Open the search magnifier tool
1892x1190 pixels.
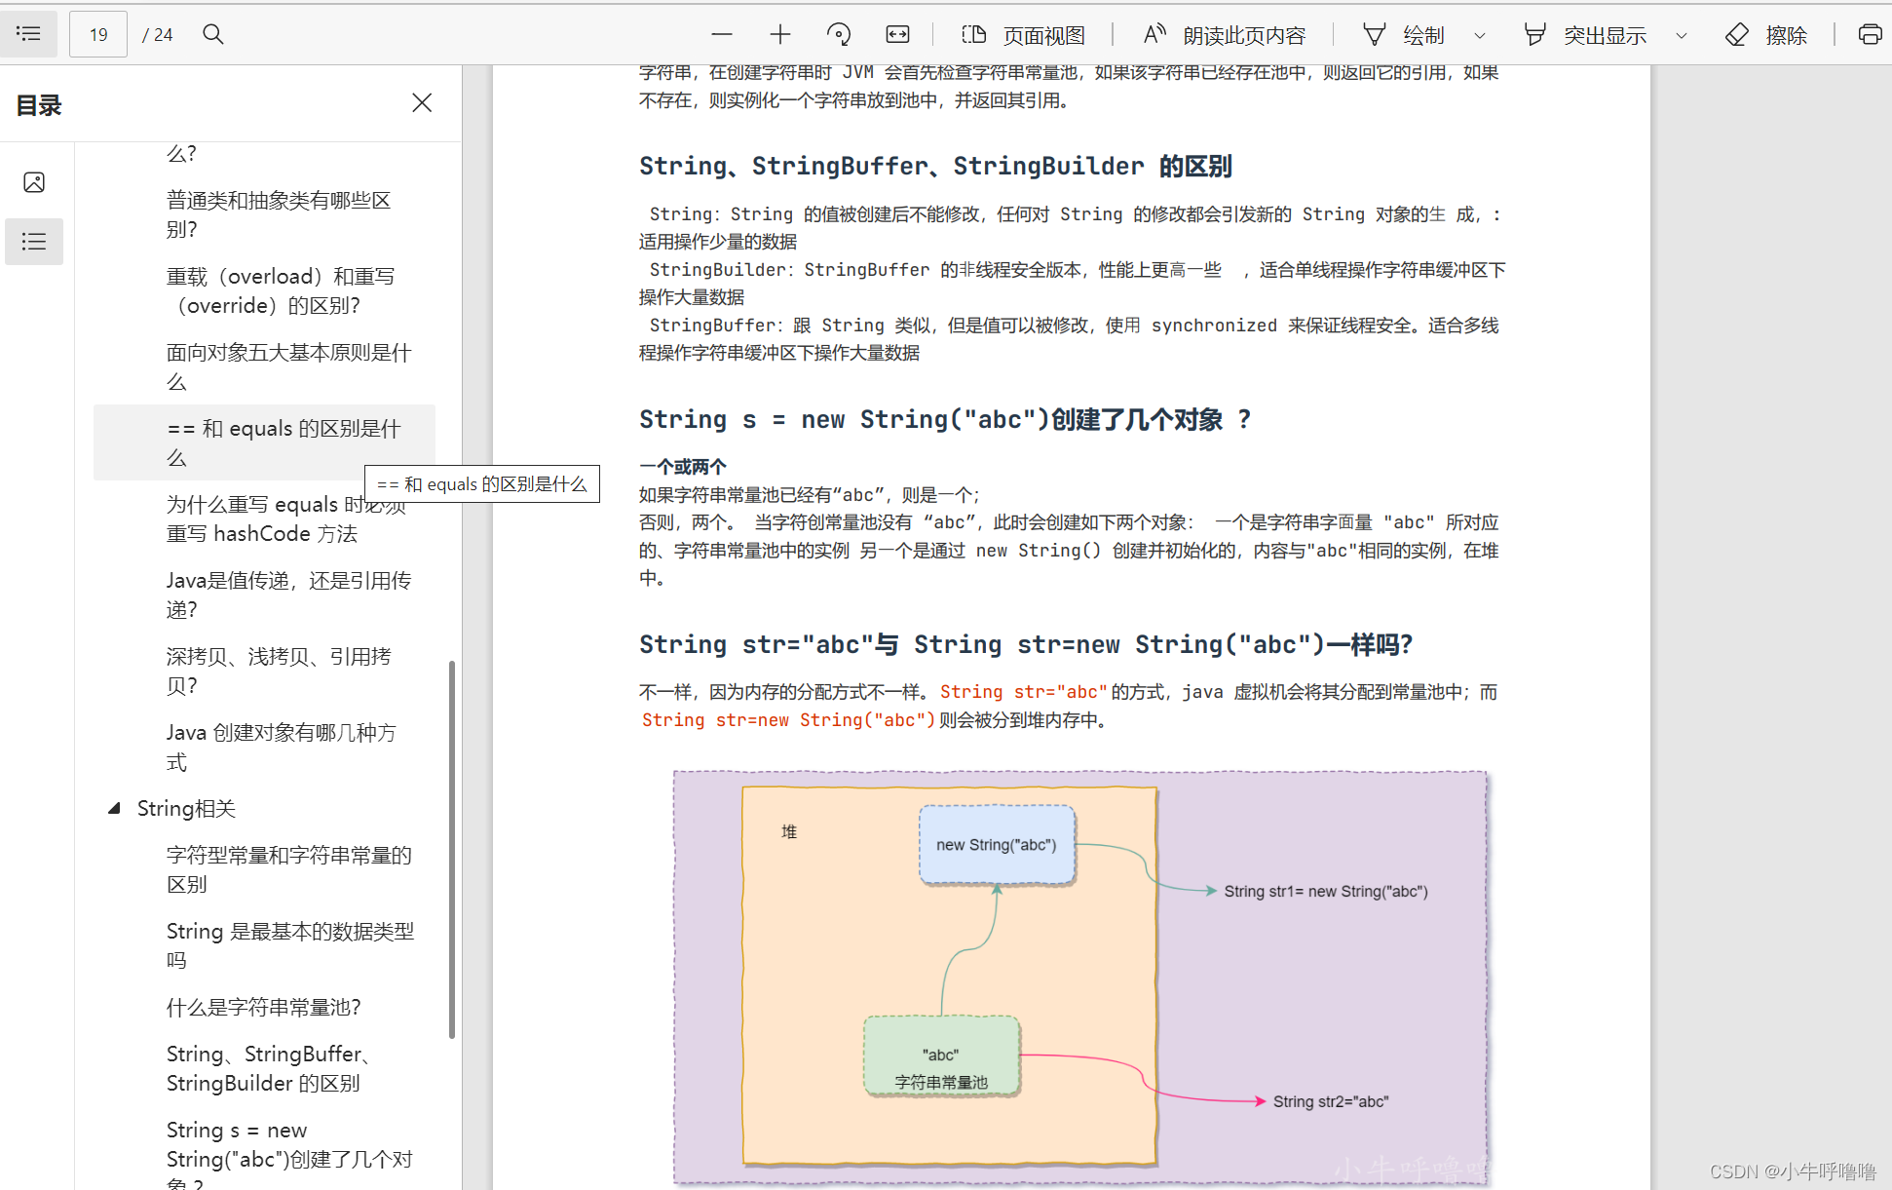(x=213, y=35)
